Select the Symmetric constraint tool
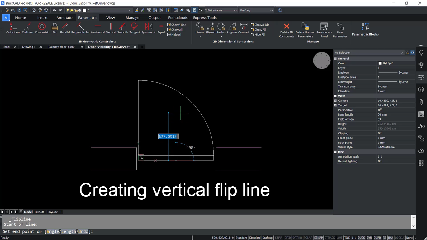 (x=148, y=27)
